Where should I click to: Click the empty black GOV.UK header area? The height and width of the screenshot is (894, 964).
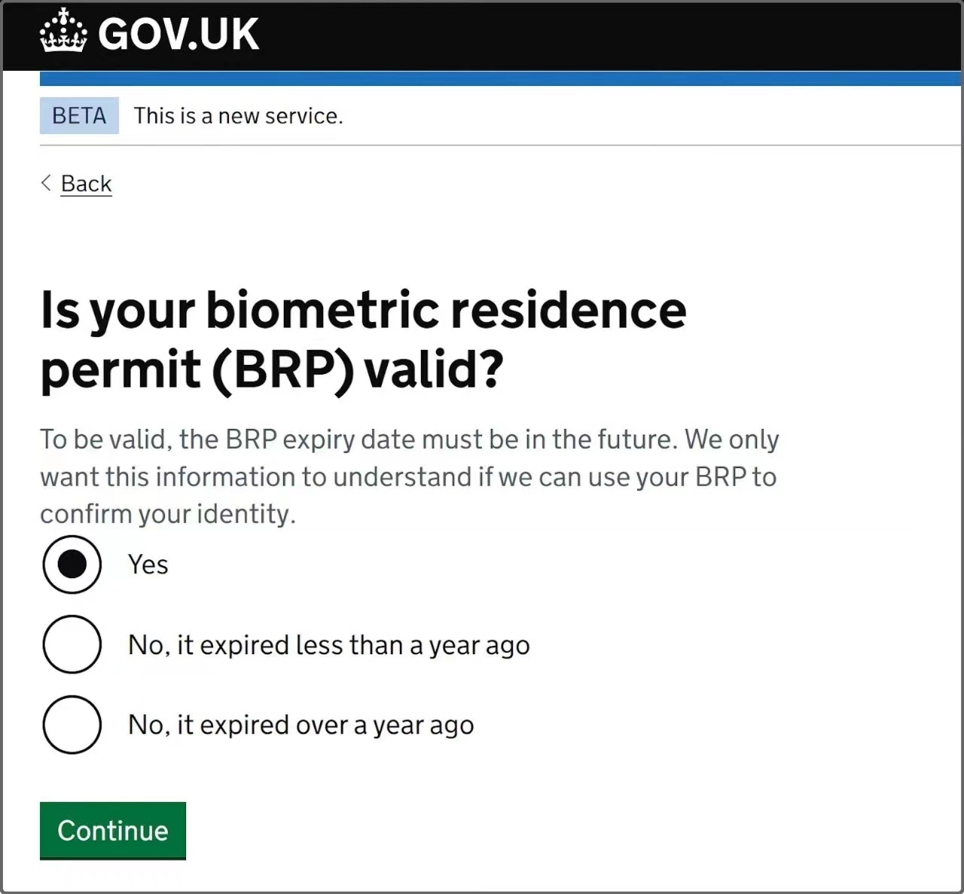click(x=602, y=35)
